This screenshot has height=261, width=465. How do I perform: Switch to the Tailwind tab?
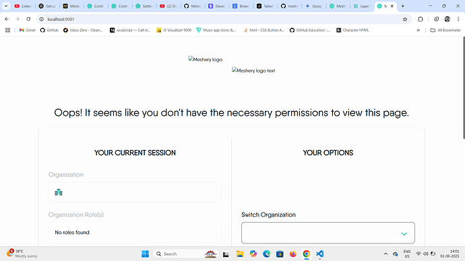pos(265,6)
